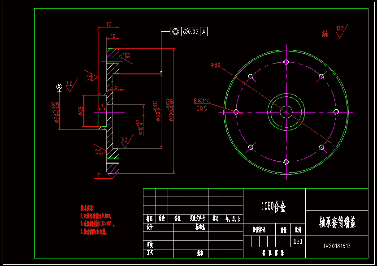Click the center hole of the circular view
377x266 pixels.
[x=286, y=112]
